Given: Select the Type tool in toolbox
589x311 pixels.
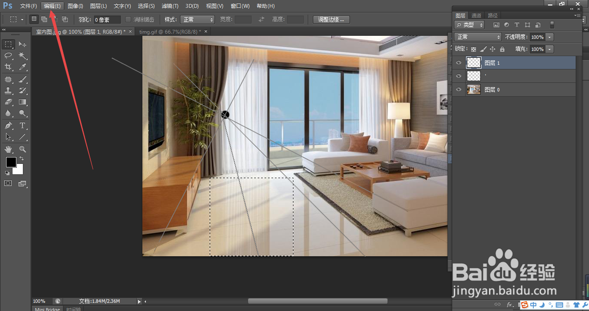Looking at the screenshot, I should coord(22,126).
